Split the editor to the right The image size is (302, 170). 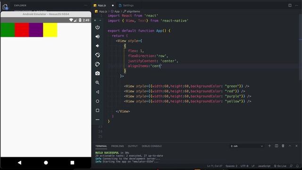pyautogui.click(x=290, y=5)
